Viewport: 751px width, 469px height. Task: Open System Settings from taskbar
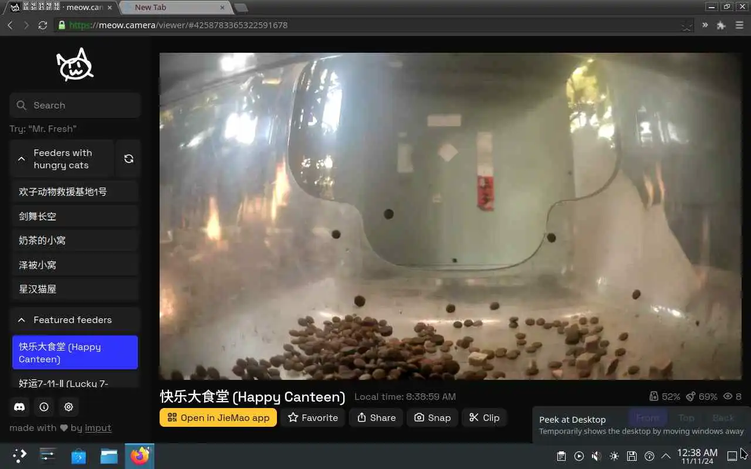pyautogui.click(x=48, y=456)
